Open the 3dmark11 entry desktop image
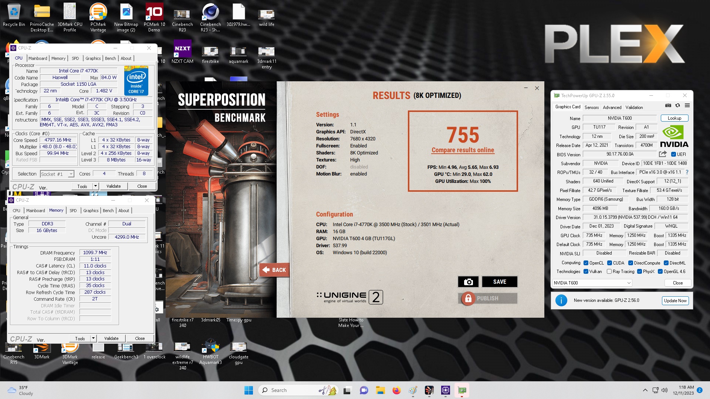Viewport: 710px width, 399px height. (267, 57)
